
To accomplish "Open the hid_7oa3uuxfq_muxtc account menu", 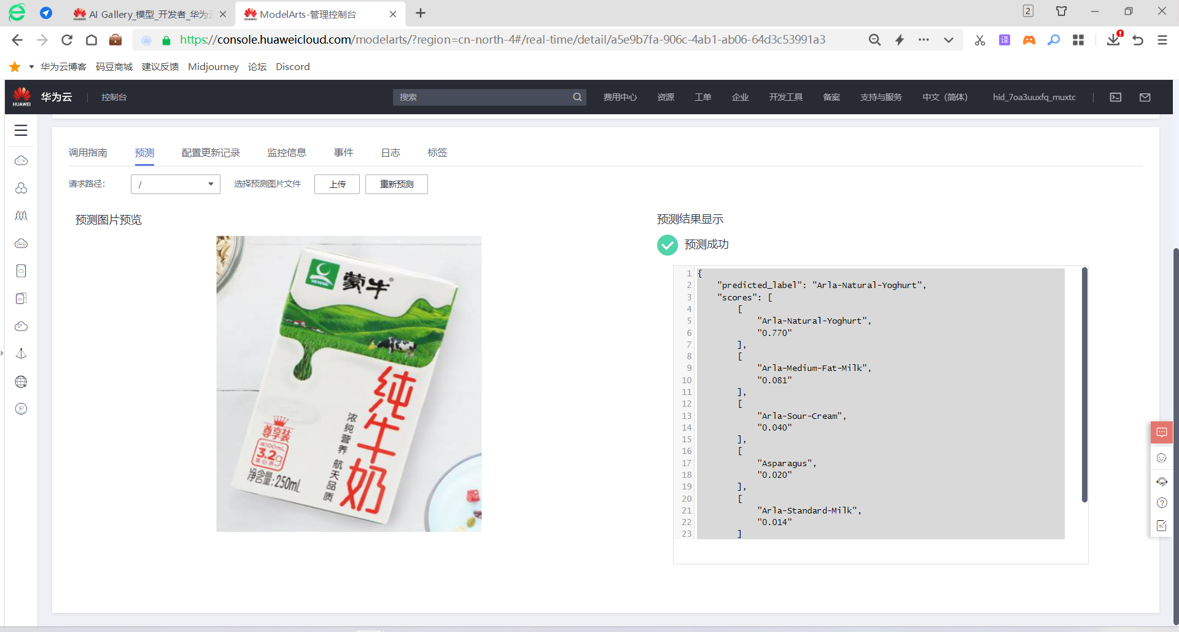I will coord(1034,97).
